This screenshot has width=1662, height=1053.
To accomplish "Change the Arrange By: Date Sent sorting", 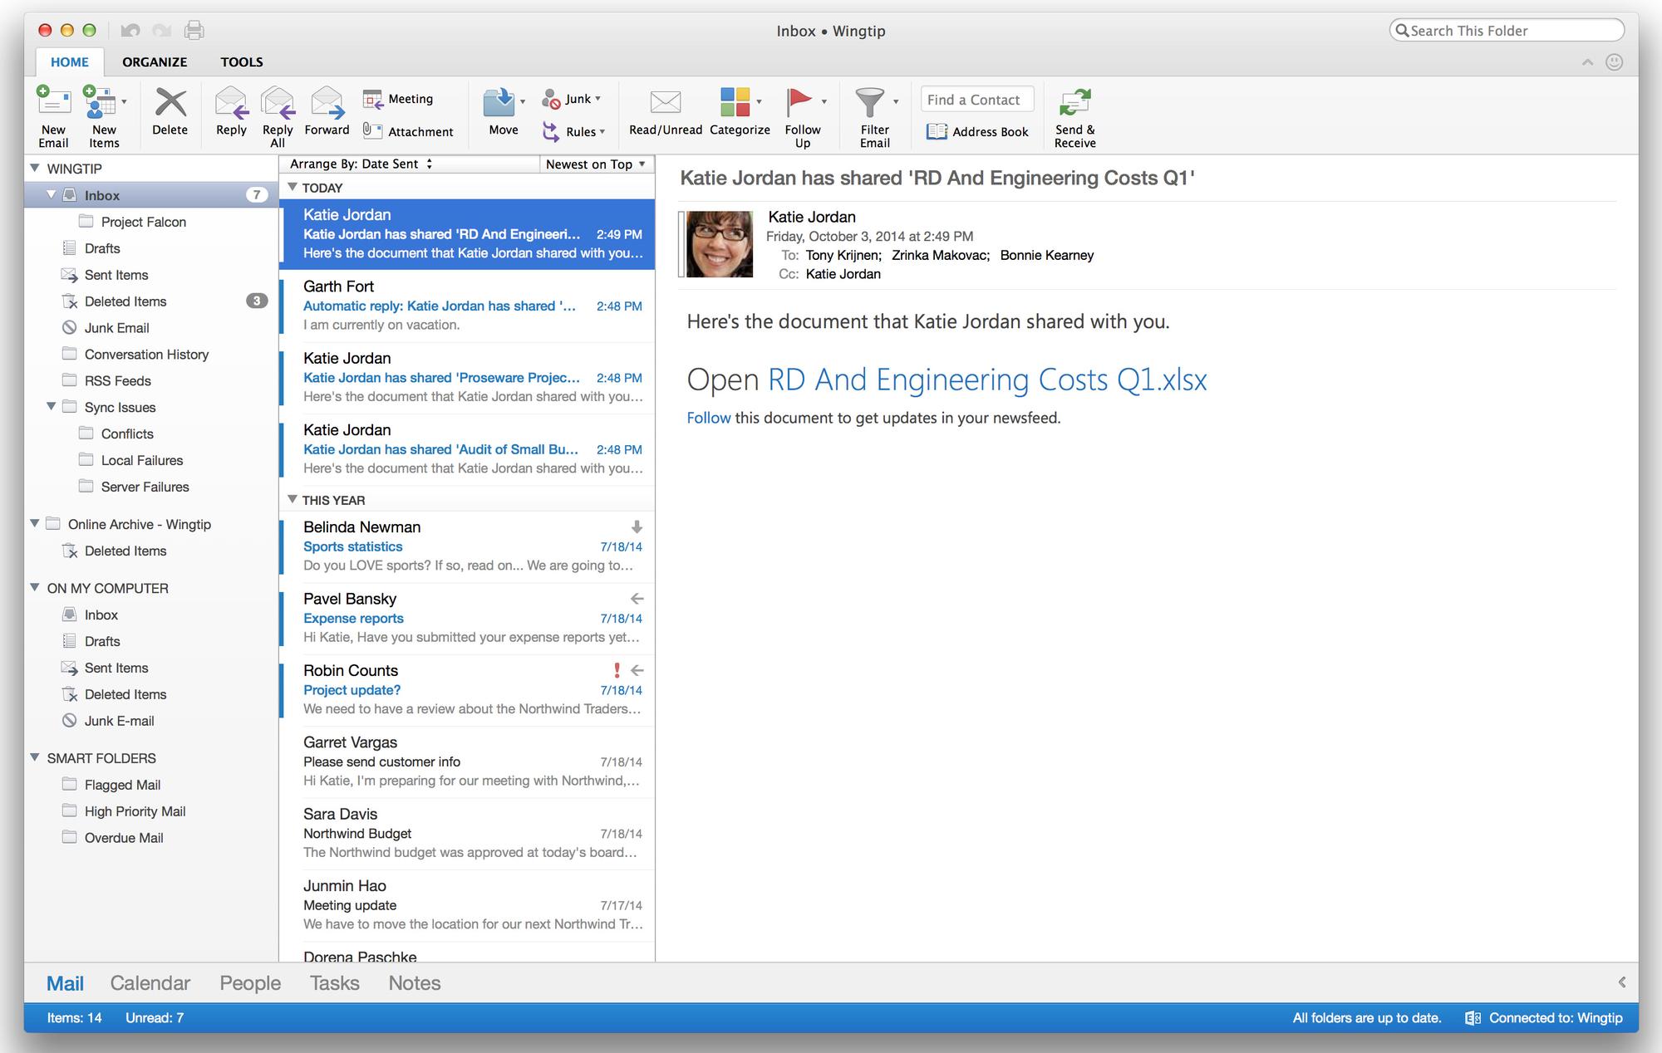I will pos(362,164).
